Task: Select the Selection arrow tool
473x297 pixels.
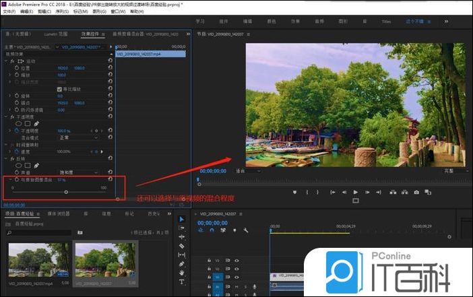Action: [x=182, y=219]
